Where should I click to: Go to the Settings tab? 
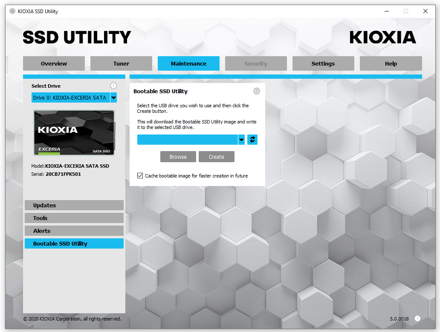point(323,63)
